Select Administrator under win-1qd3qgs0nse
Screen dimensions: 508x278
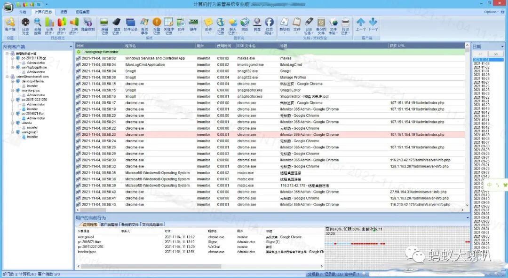[36, 72]
